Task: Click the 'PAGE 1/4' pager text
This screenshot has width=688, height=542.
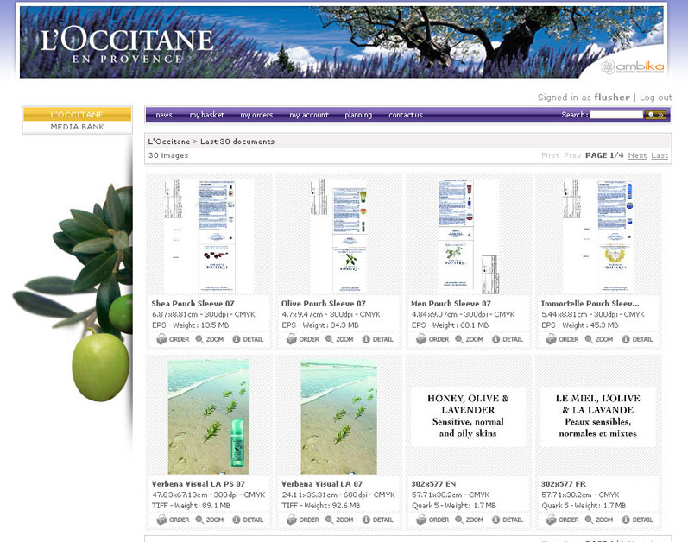Action: 603,155
